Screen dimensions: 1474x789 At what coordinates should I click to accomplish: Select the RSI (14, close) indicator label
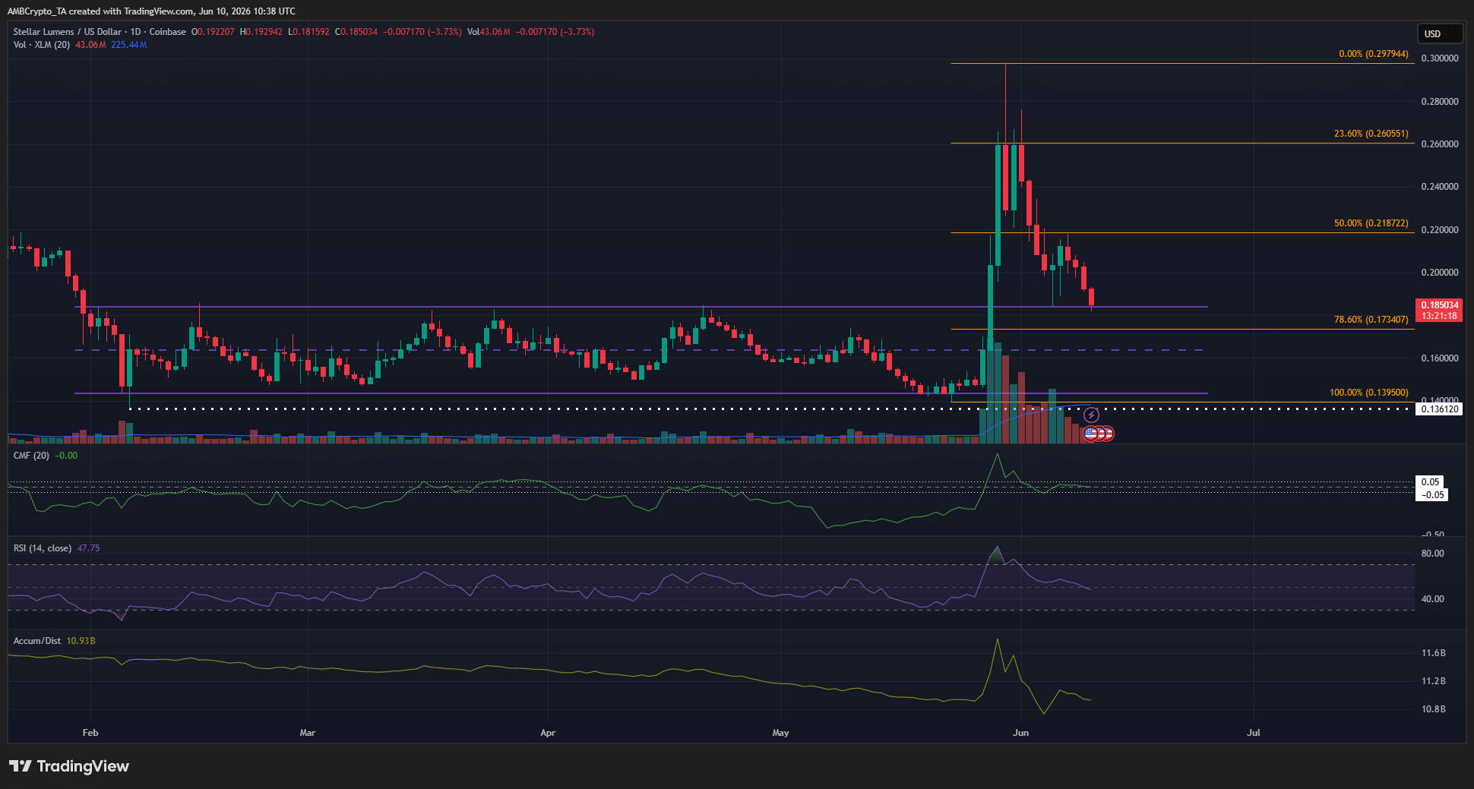[x=43, y=548]
